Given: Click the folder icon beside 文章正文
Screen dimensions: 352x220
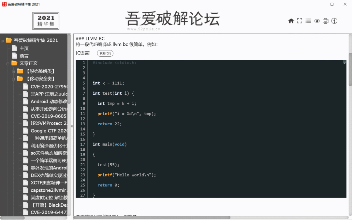Looking at the screenshot, I should (14, 63).
